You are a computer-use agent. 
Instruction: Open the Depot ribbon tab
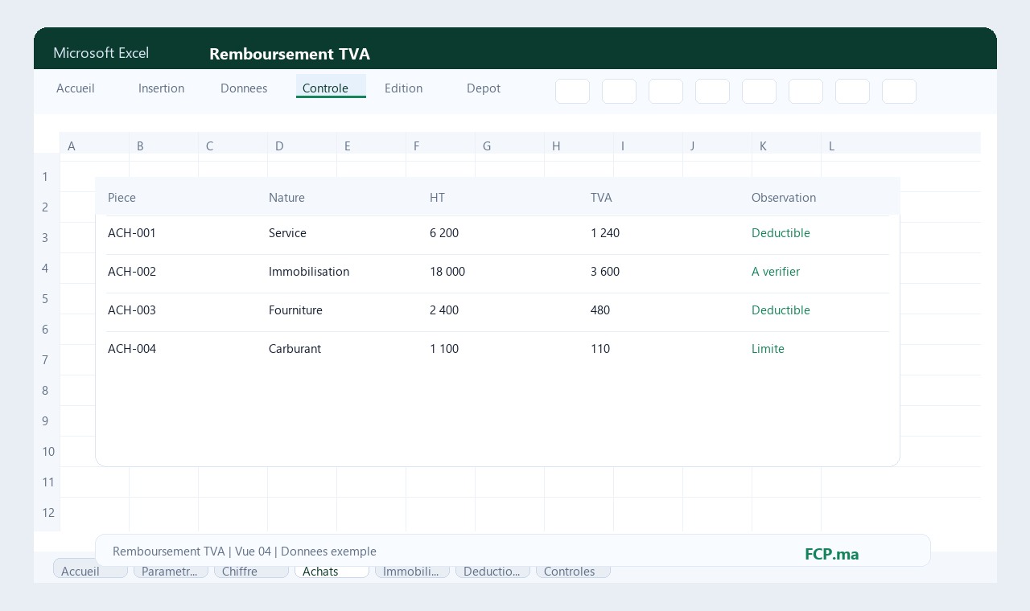click(x=484, y=88)
